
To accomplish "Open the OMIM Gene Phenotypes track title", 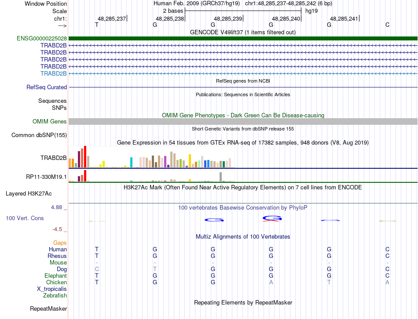I will [x=243, y=115].
